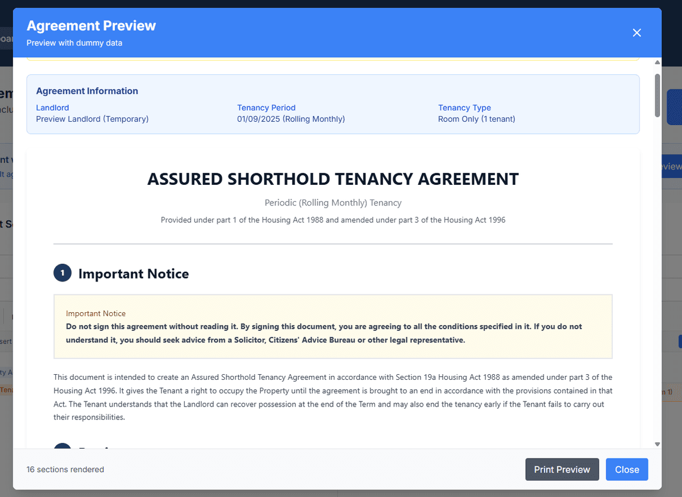Click the "Periodic (Rolling Monthly) Tenancy" subtitle
The width and height of the screenshot is (682, 497).
pos(333,202)
